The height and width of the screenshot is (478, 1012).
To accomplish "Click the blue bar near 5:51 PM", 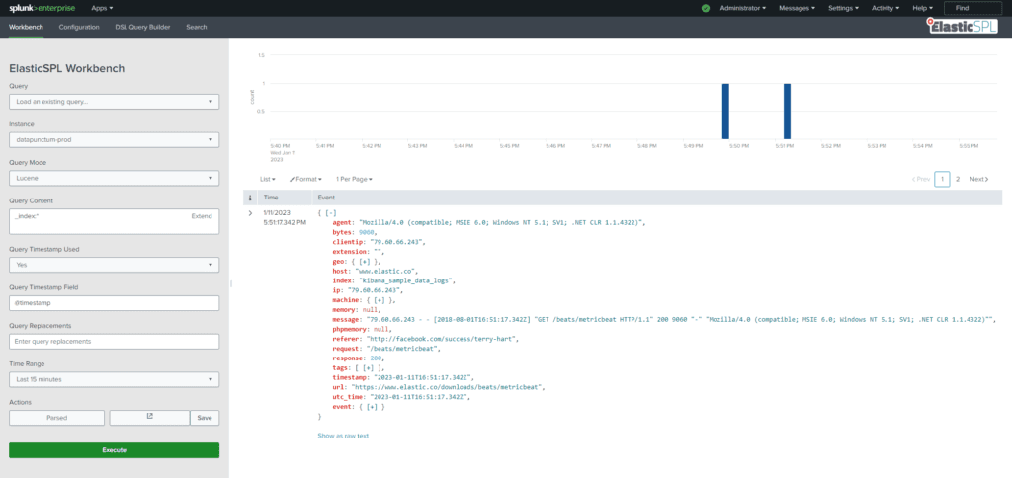I will (x=787, y=111).
